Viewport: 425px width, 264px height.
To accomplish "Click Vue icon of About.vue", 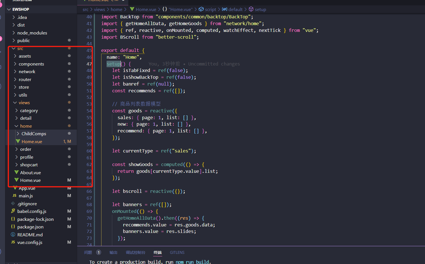I will point(16,172).
